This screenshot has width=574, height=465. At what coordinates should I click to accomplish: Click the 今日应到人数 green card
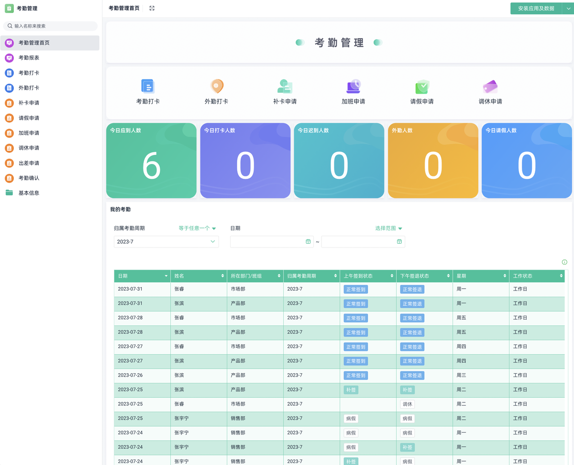[x=151, y=161]
